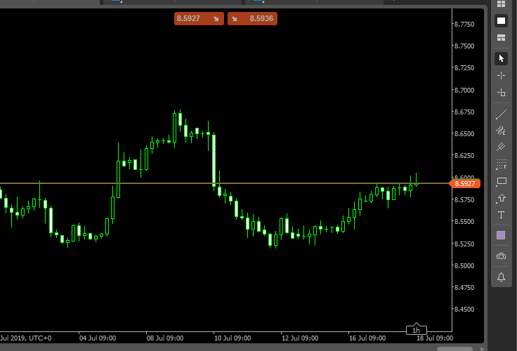Click the bell alert icon
Viewport: 517px width, 351px height.
501,277
